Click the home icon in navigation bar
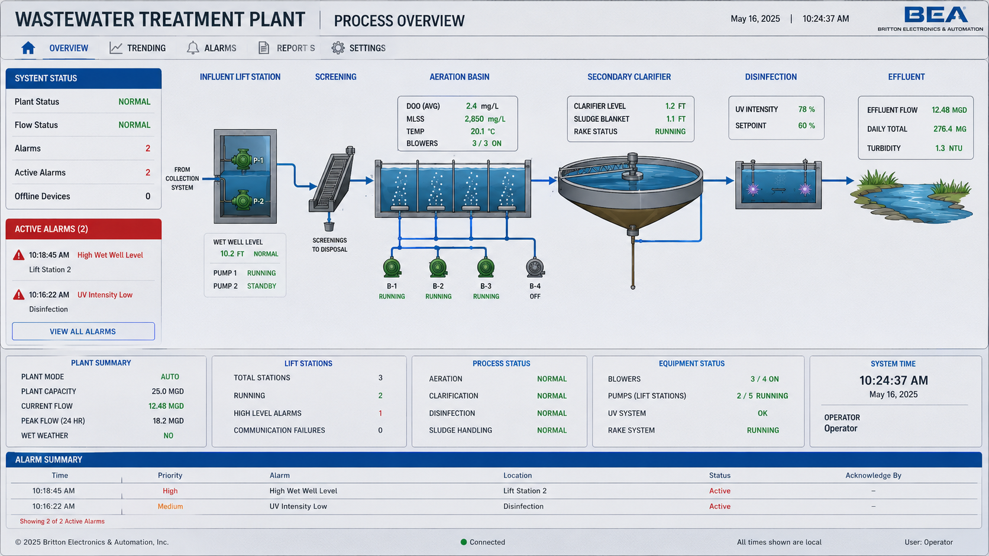Viewport: 989px width, 556px height. click(x=28, y=48)
